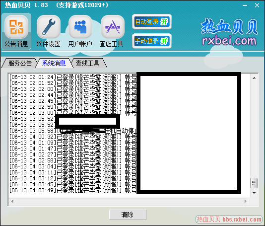Select the 系统消息 tab
Image resolution: width=265 pixels, height=226 pixels.
pos(54,63)
